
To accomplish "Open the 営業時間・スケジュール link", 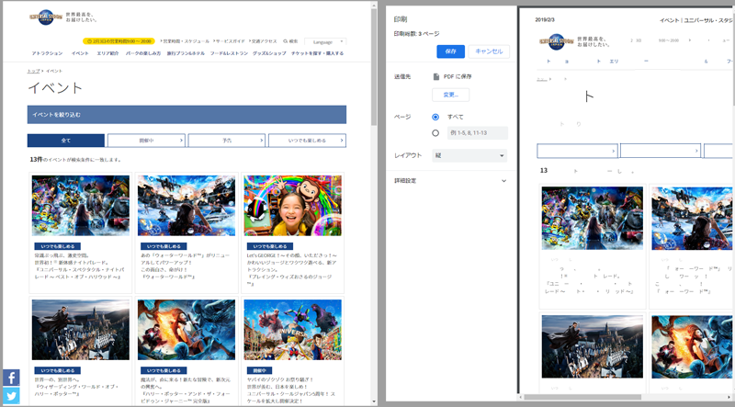I will click(x=186, y=41).
